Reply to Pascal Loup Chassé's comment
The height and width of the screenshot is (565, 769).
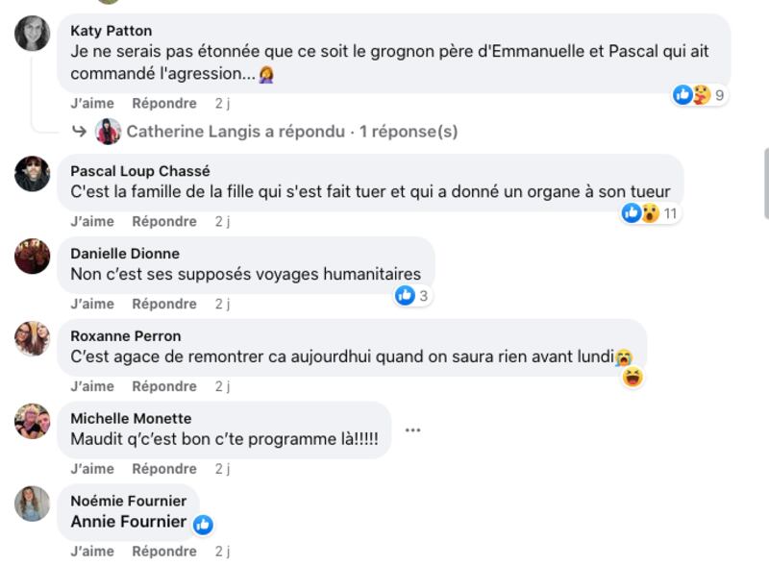tap(164, 222)
